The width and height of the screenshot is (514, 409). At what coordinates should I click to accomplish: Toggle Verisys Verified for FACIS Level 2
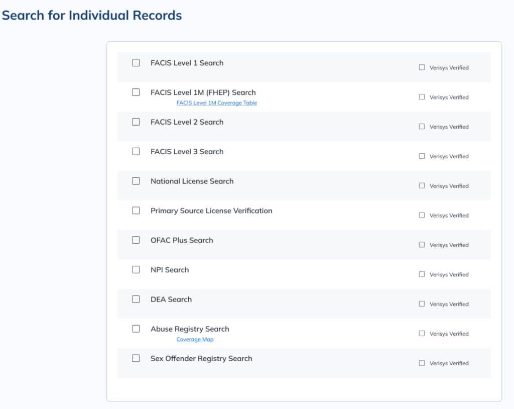(x=422, y=127)
